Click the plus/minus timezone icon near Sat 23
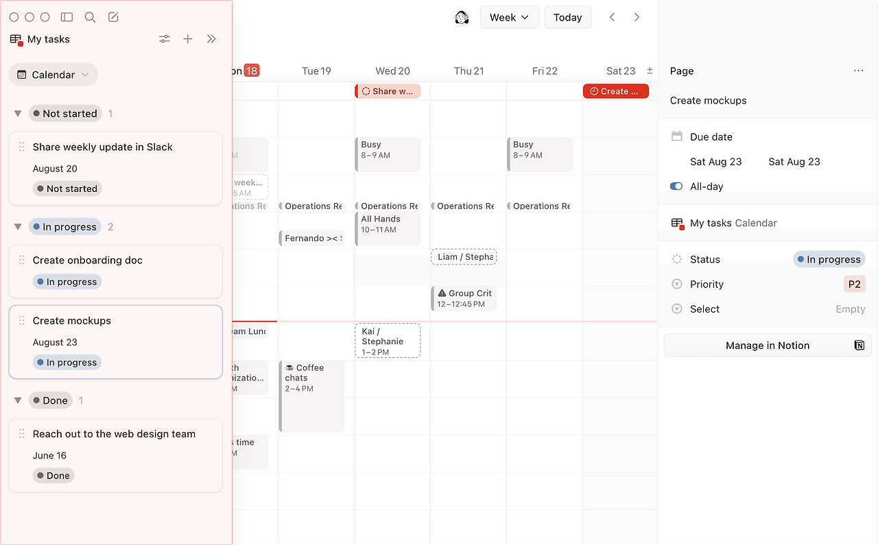The height and width of the screenshot is (545, 878). [x=650, y=71]
